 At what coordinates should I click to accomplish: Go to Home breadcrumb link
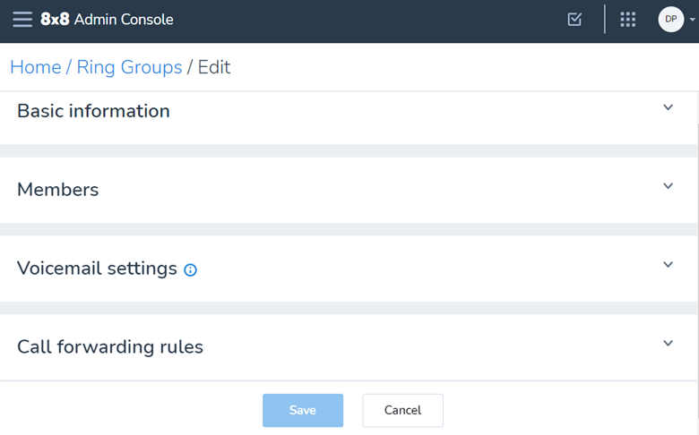(x=35, y=67)
